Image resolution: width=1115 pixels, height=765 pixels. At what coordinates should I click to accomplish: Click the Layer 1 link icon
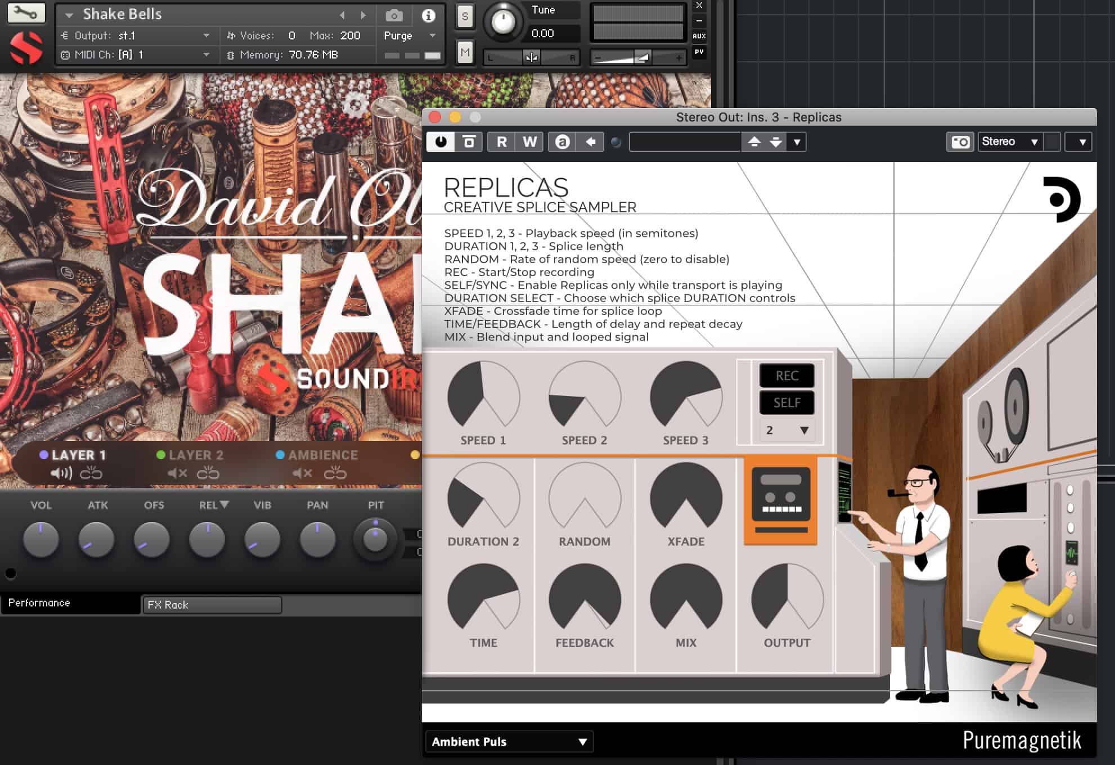[91, 473]
